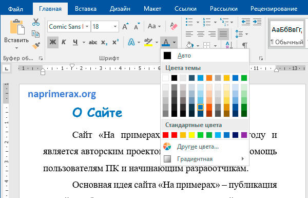Image resolution: width=308 pixels, height=198 pixels.
Task: Open the font color dropdown arrow
Action: [x=174, y=42]
